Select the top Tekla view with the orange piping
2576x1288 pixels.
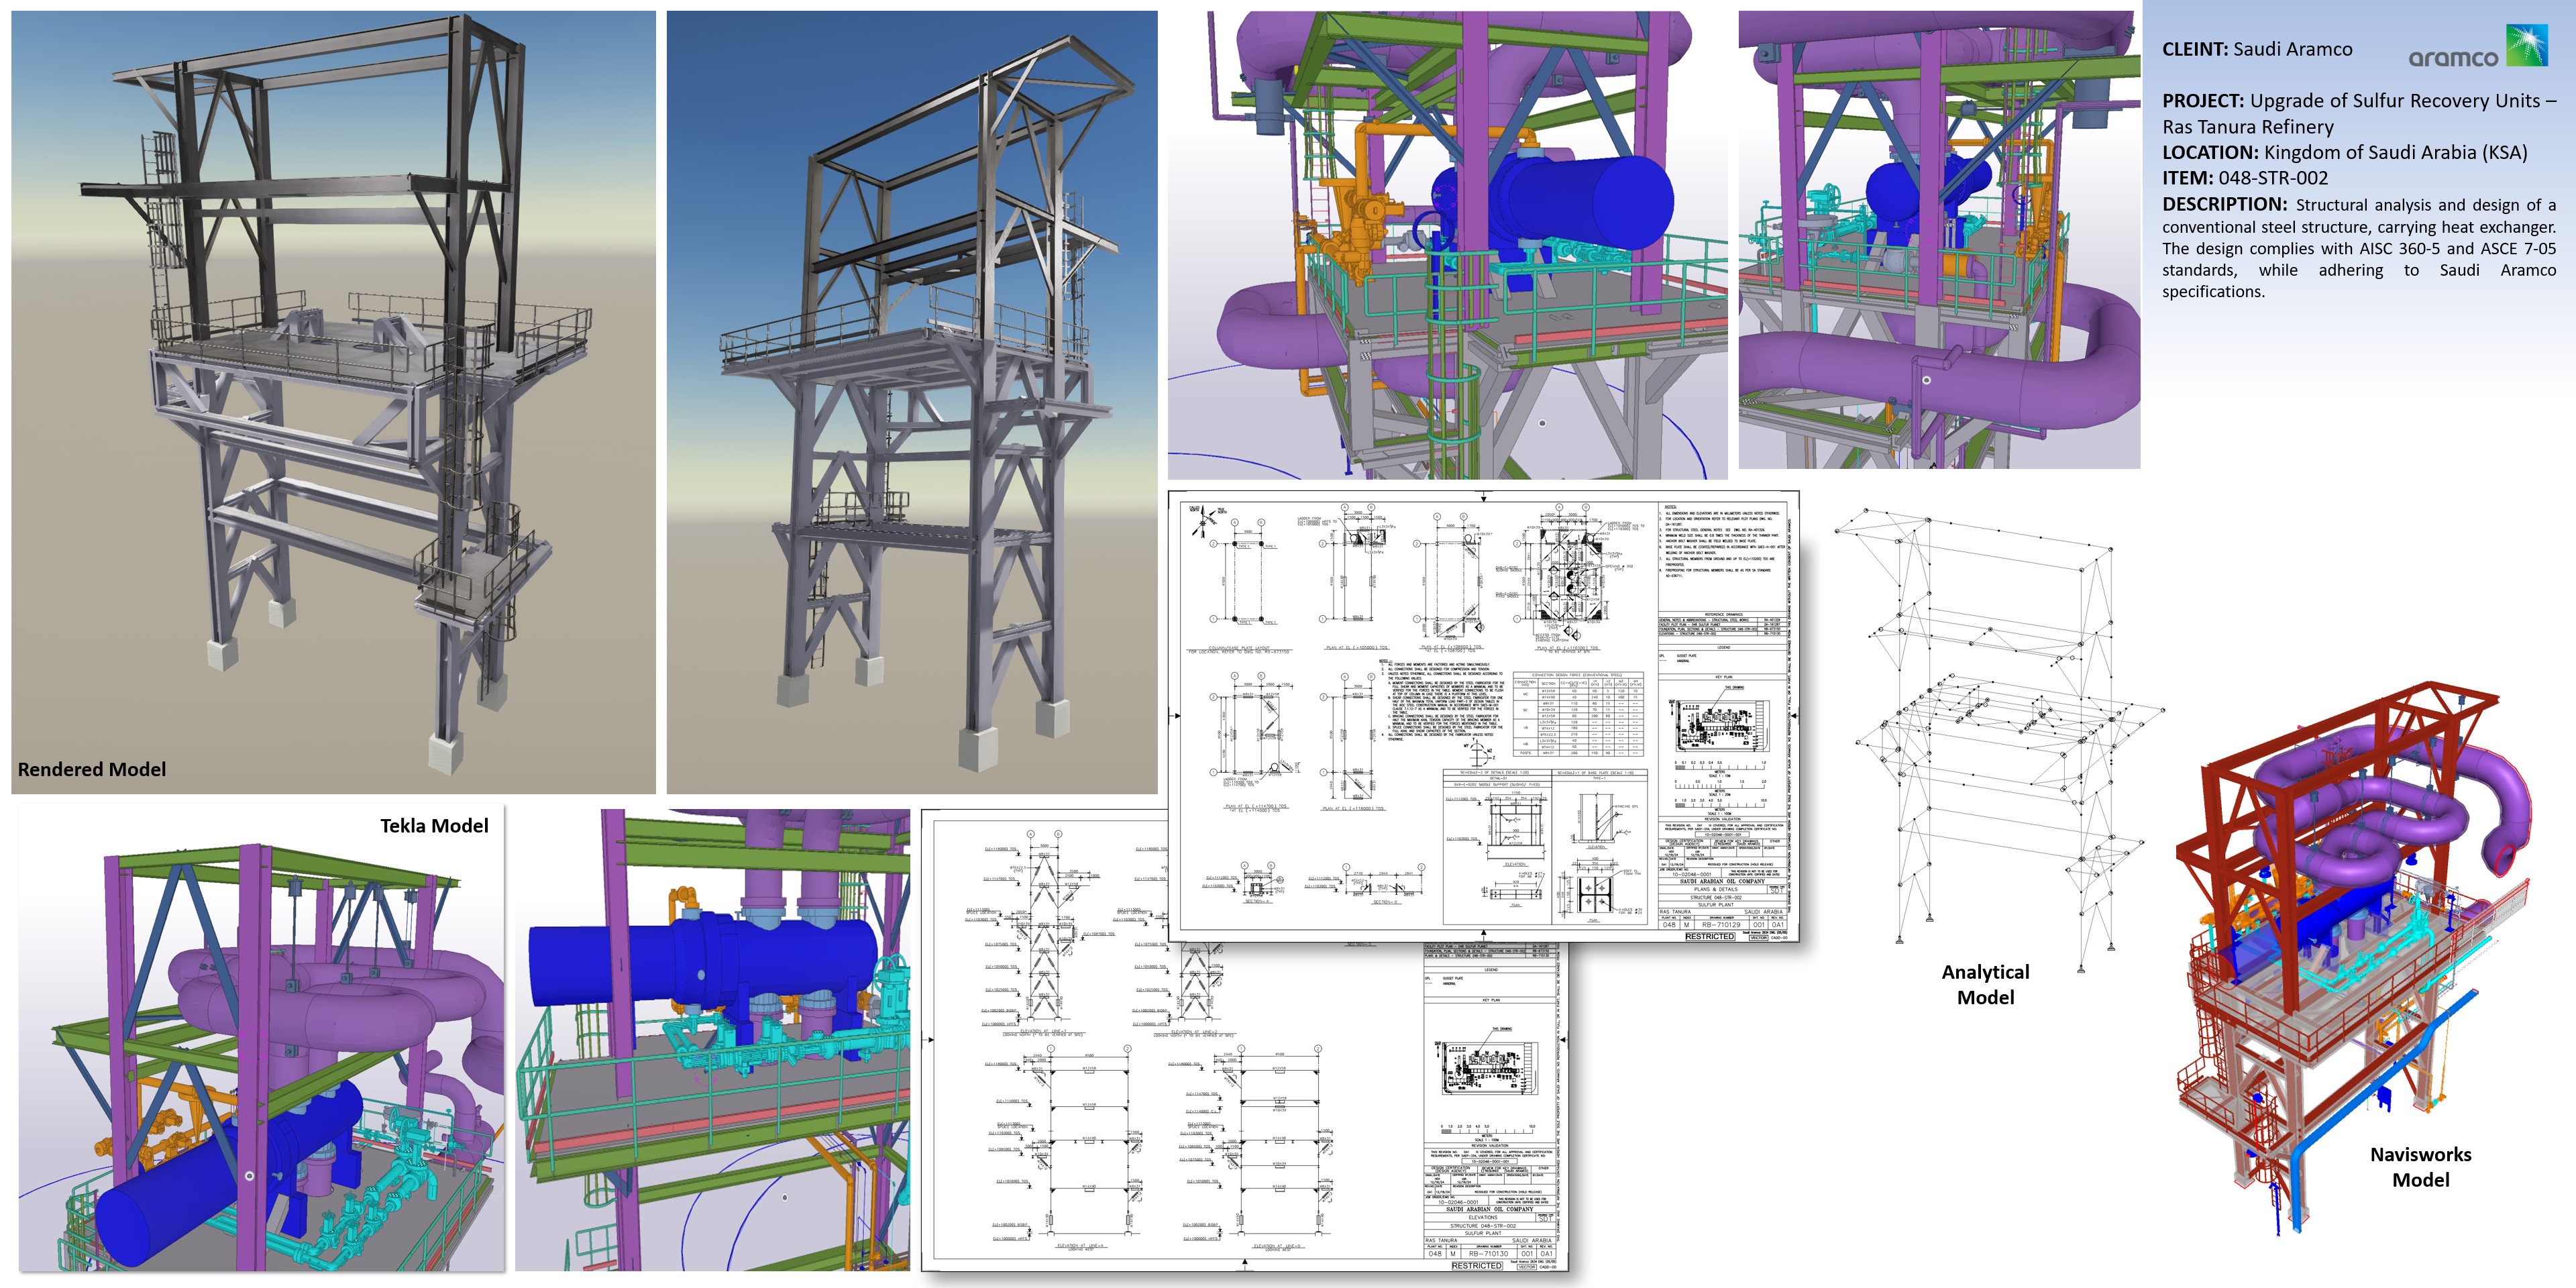1448,245
